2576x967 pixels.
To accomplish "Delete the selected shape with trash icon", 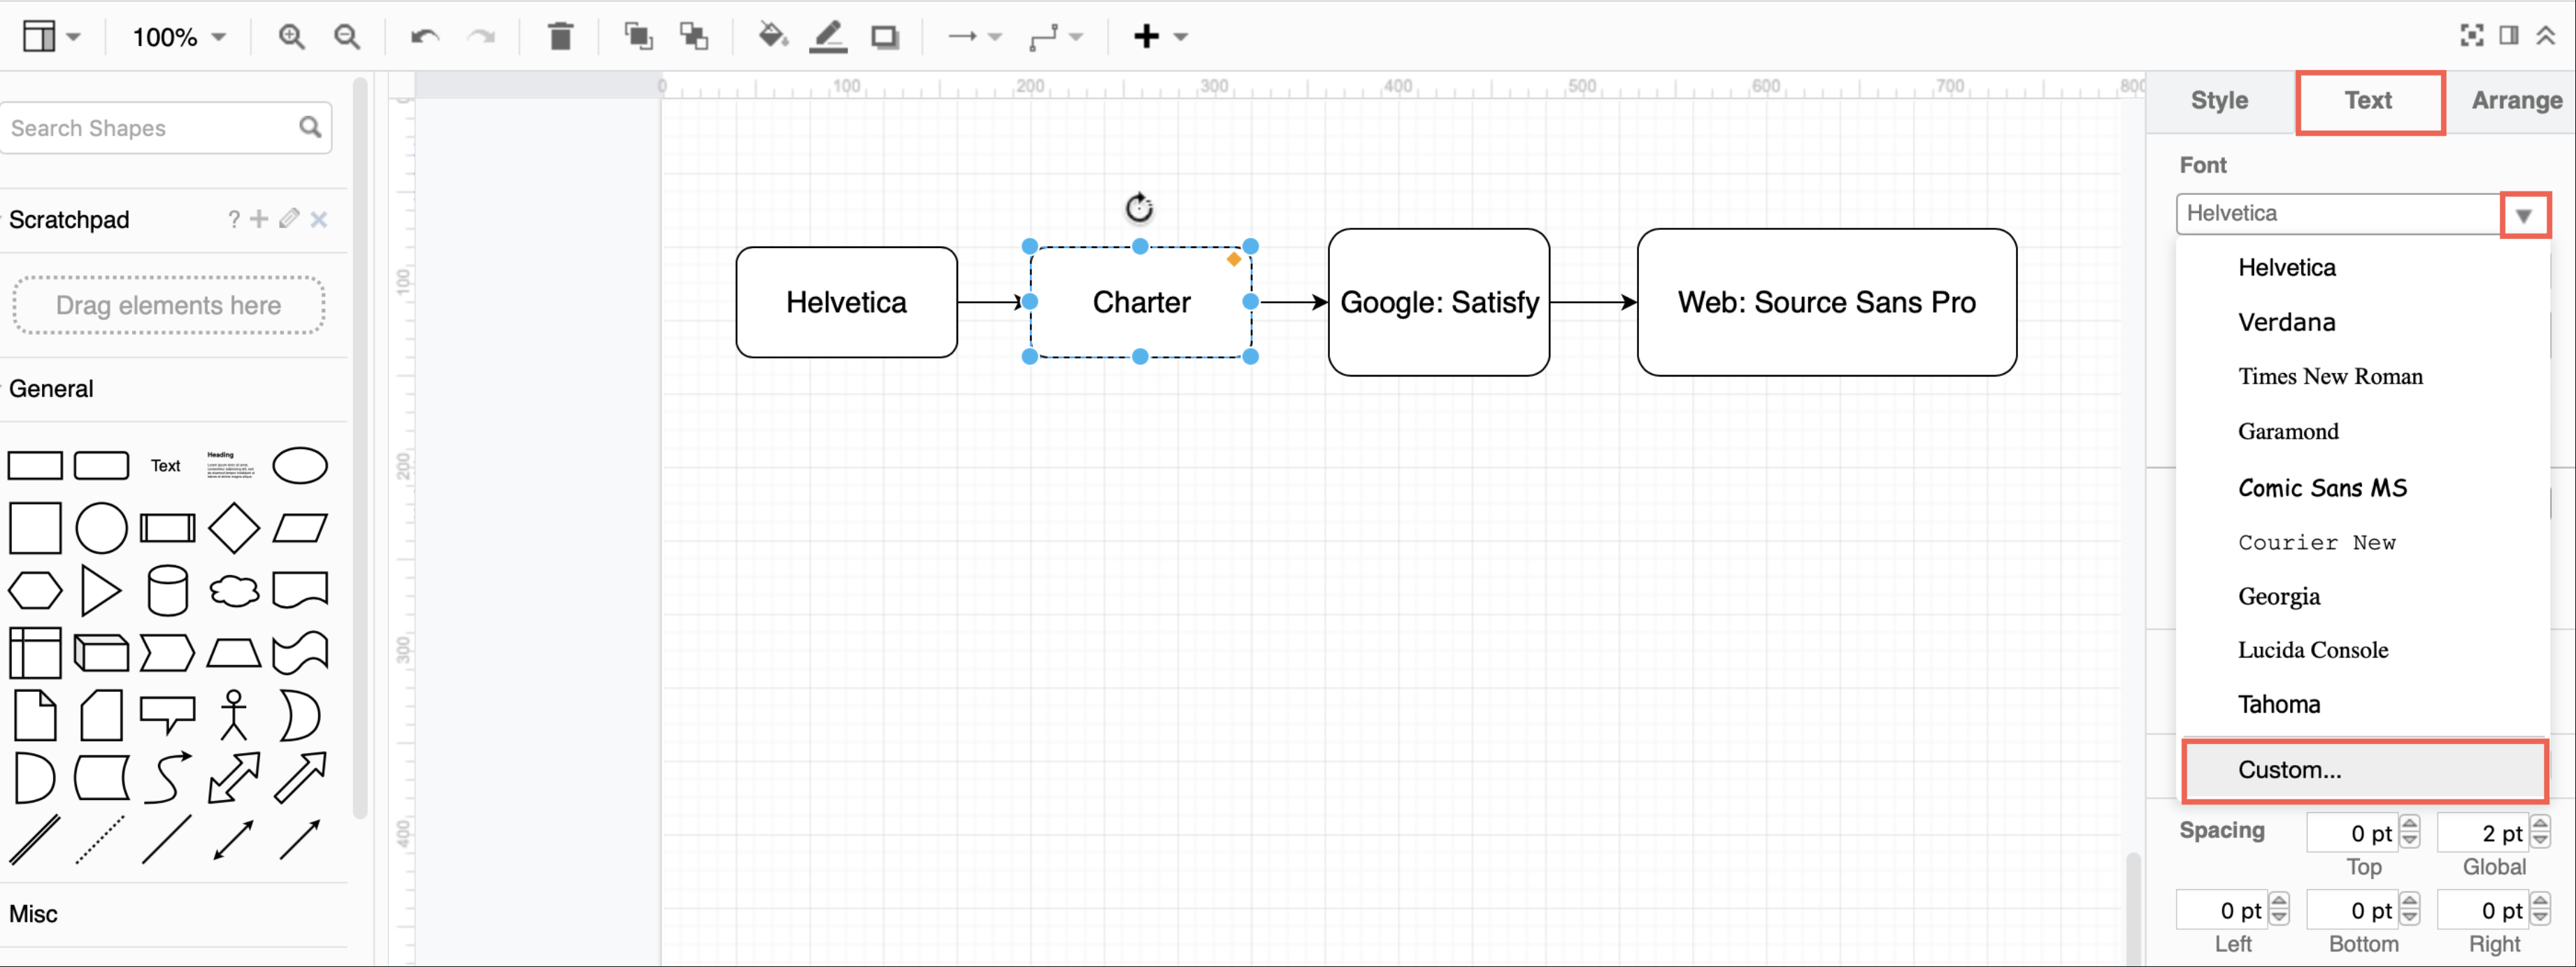I will pyautogui.click(x=560, y=37).
